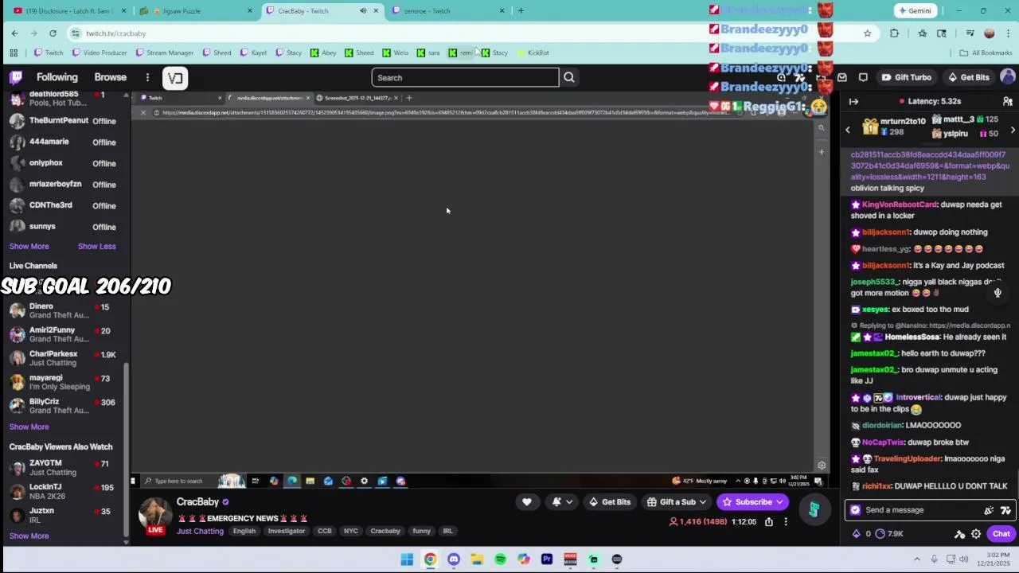The height and width of the screenshot is (573, 1019).
Task: Open Stream Manager bookmark
Action: click(165, 53)
